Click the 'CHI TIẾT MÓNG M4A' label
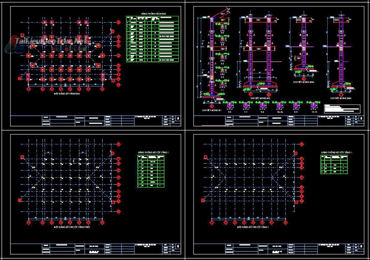This screenshot has height=260, width=370. click(x=341, y=98)
